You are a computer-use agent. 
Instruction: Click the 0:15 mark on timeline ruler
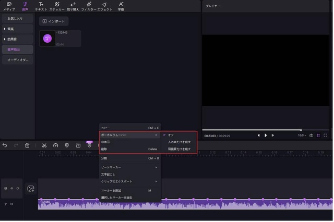coord(259,153)
